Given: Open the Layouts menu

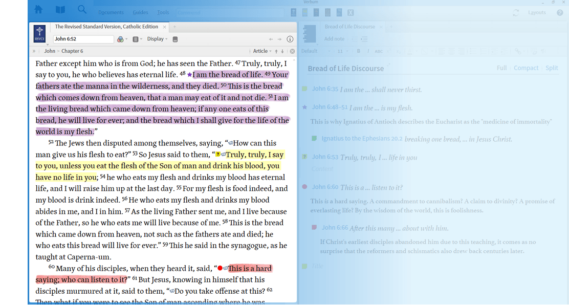Looking at the screenshot, I should pos(537,12).
